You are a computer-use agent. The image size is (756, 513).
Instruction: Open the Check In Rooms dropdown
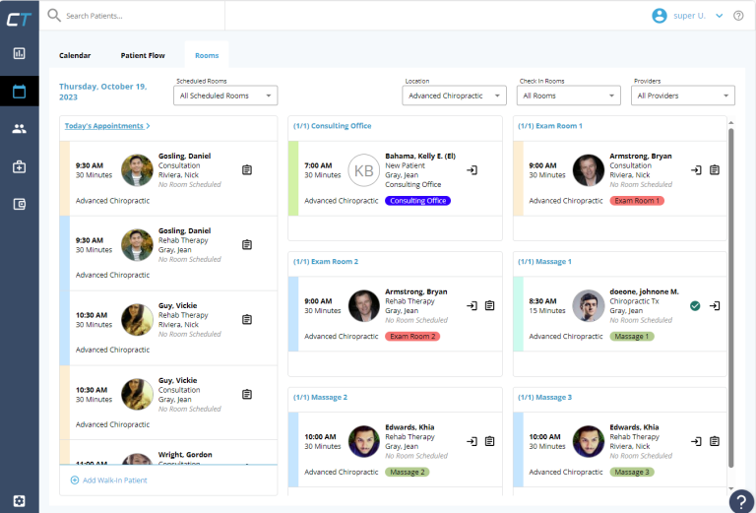(x=569, y=96)
